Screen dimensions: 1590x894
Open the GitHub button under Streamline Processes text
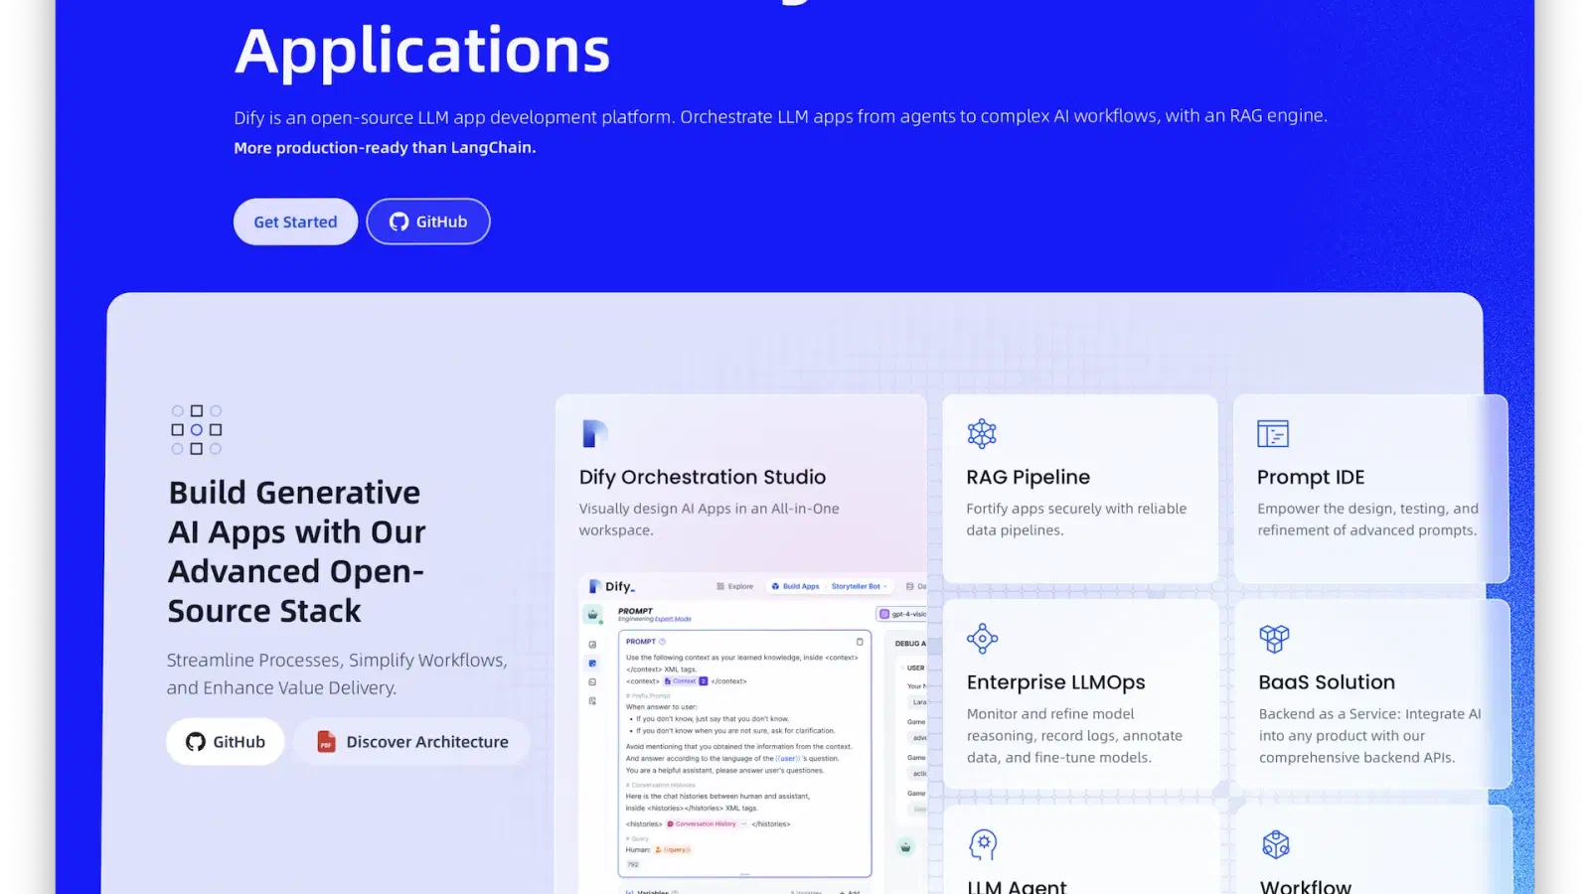[226, 742]
